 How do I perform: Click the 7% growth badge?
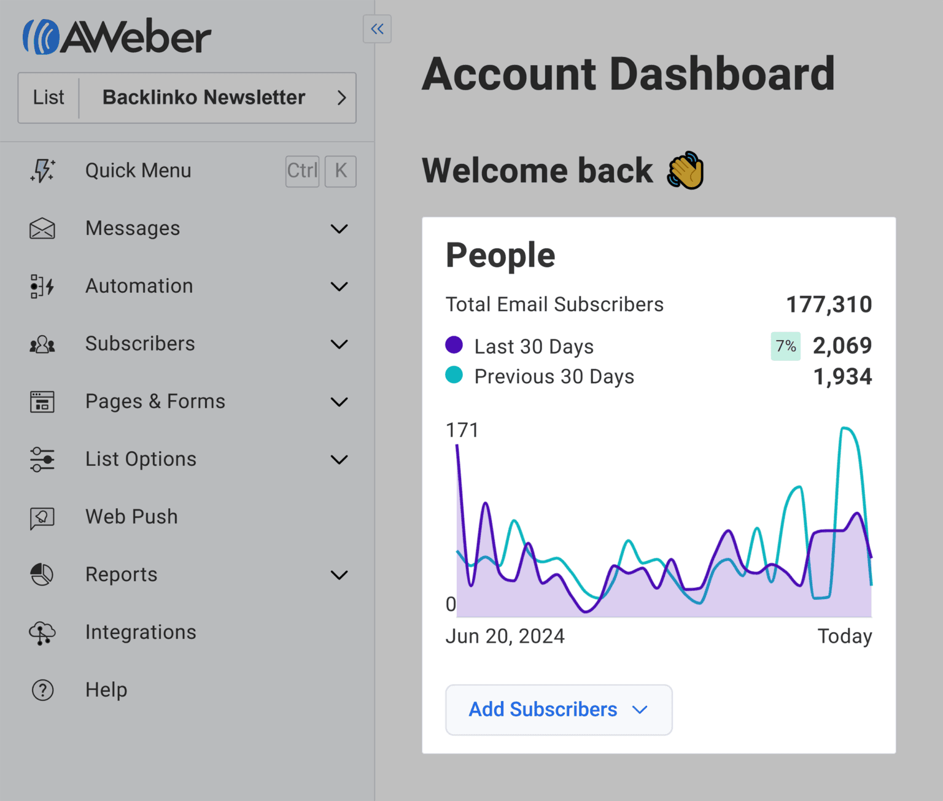pyautogui.click(x=785, y=346)
